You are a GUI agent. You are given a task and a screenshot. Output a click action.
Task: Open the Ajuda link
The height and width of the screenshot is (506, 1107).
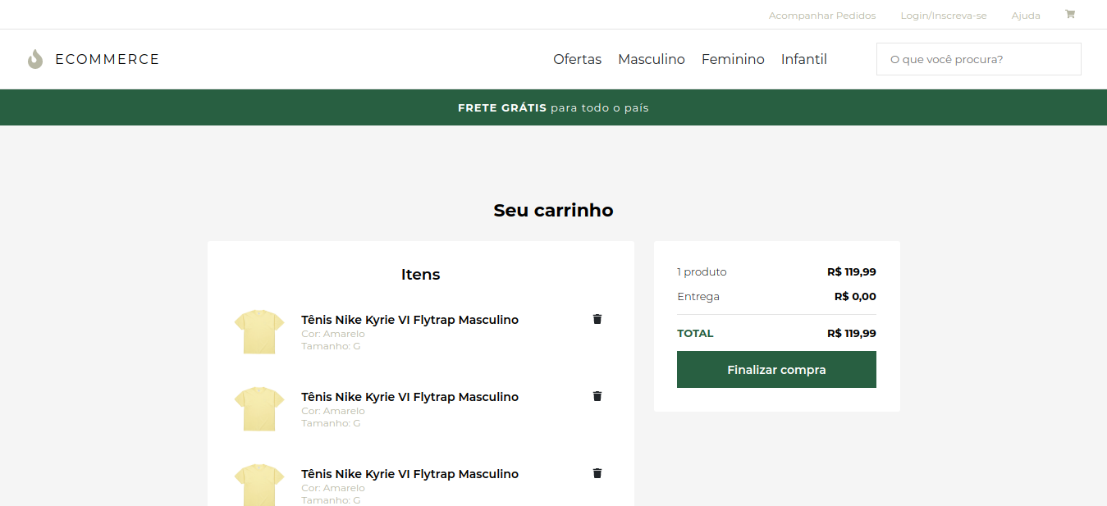[1026, 16]
